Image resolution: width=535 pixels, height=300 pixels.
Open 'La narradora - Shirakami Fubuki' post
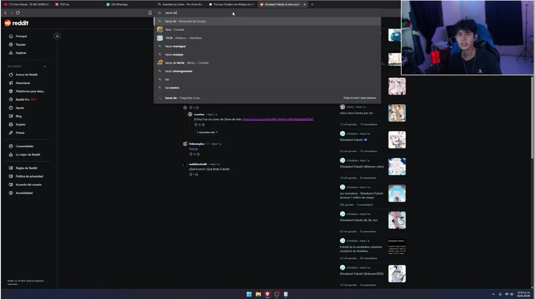[362, 195]
